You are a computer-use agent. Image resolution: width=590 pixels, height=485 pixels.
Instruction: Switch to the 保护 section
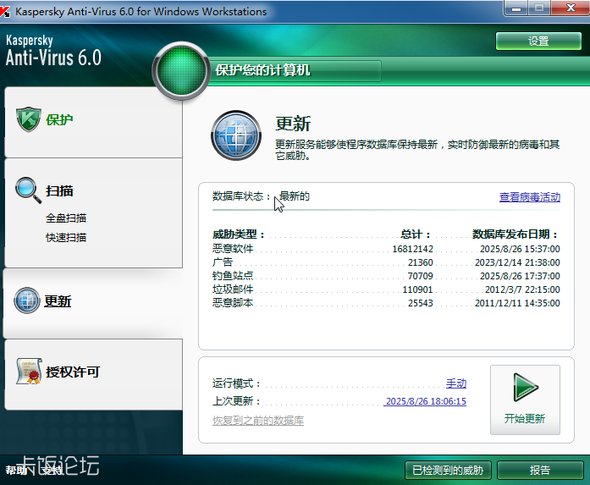[59, 120]
